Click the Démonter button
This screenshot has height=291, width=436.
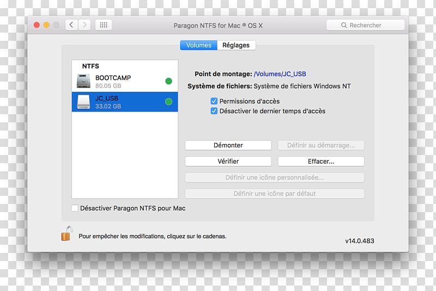(x=228, y=145)
